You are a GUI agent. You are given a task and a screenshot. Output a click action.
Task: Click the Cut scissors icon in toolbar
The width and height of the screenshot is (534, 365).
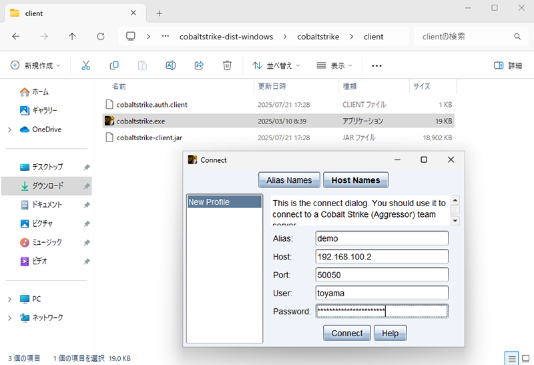85,65
